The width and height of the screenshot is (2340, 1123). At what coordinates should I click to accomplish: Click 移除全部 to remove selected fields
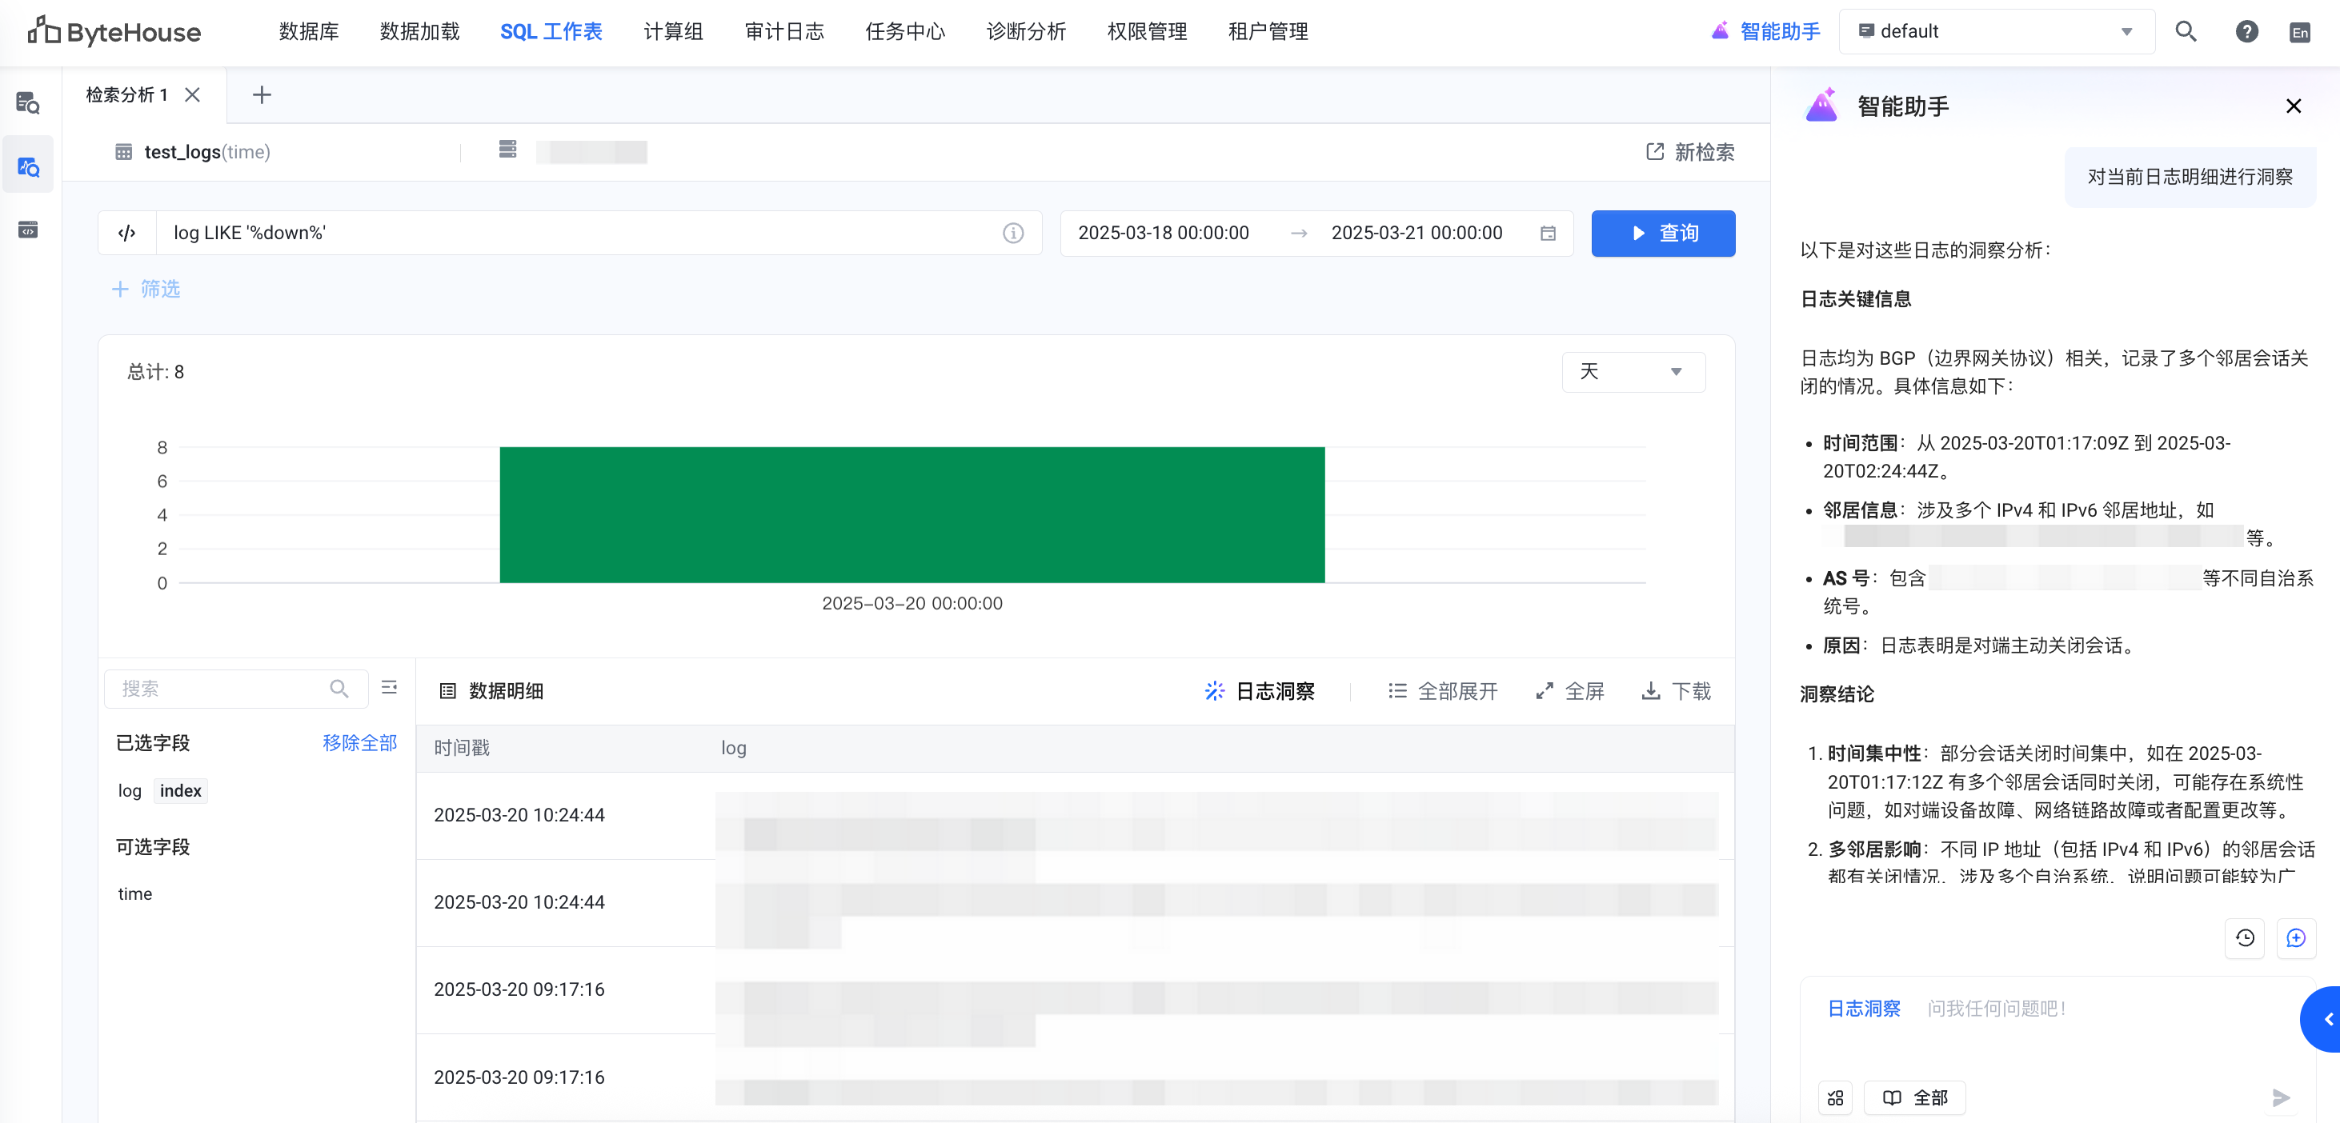click(359, 742)
